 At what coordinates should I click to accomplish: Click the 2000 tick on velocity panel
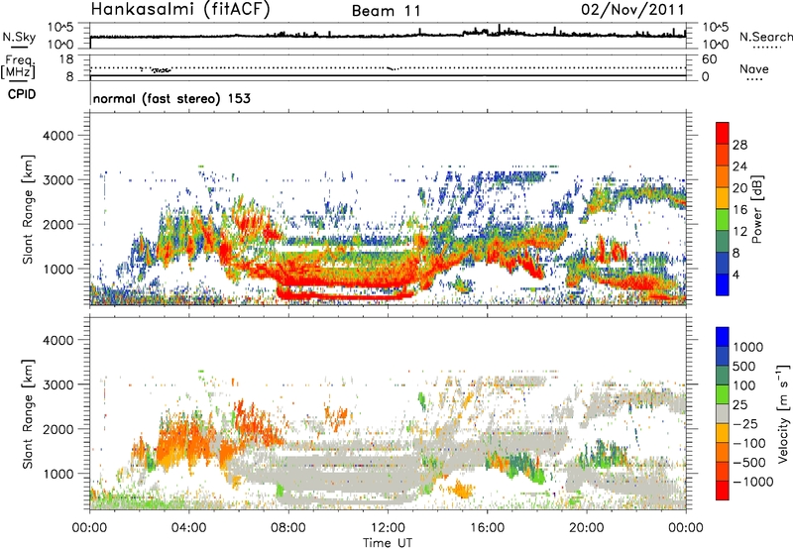(57, 429)
